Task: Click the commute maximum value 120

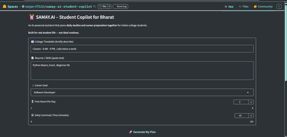Action: (251, 122)
